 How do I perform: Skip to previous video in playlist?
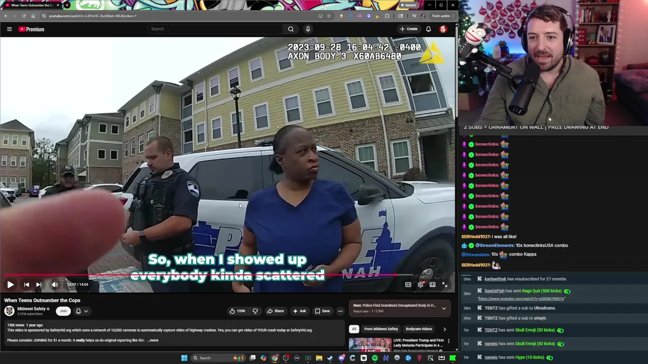[26, 285]
